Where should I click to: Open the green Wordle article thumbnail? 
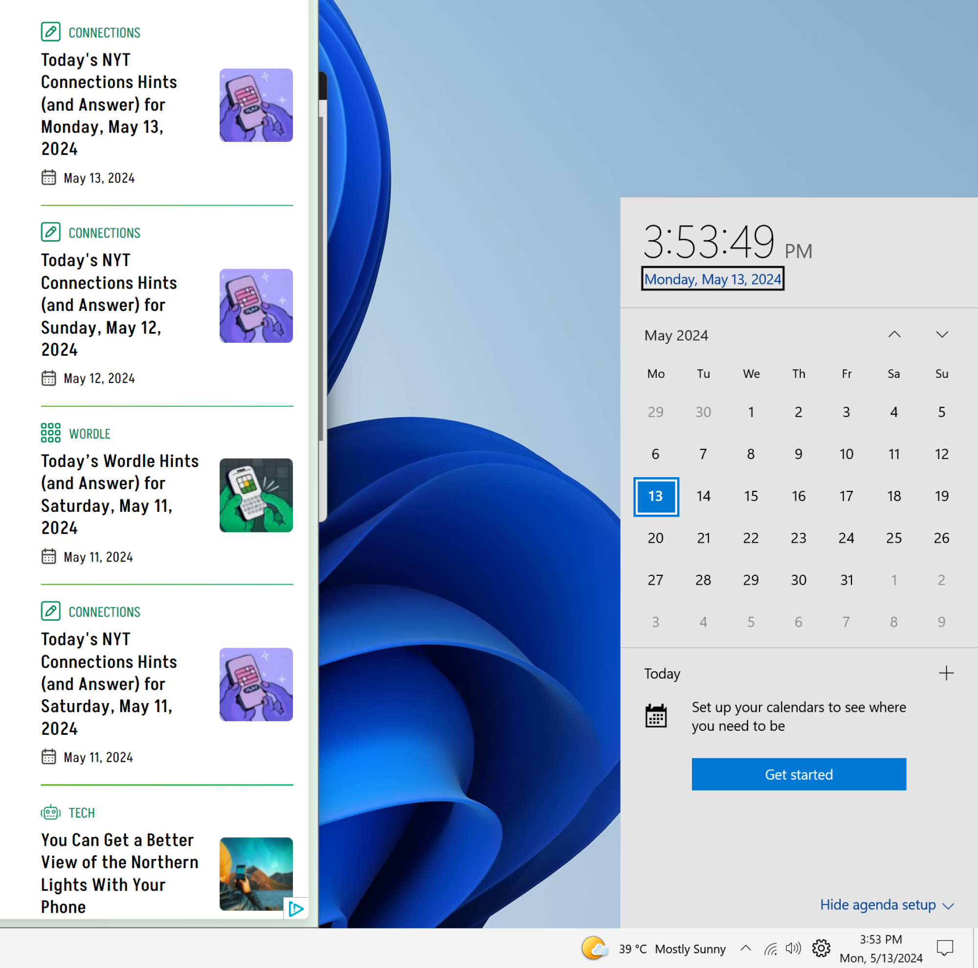256,495
